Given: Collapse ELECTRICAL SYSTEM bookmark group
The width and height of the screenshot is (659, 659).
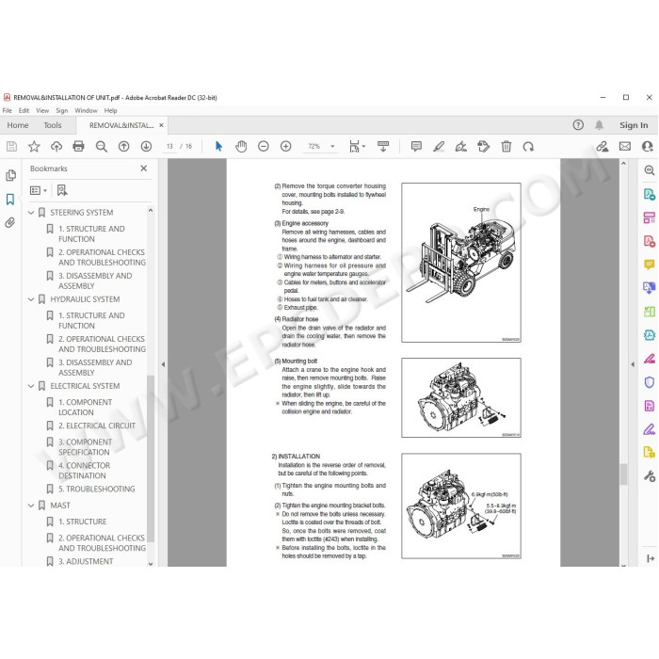Looking at the screenshot, I should (x=31, y=386).
